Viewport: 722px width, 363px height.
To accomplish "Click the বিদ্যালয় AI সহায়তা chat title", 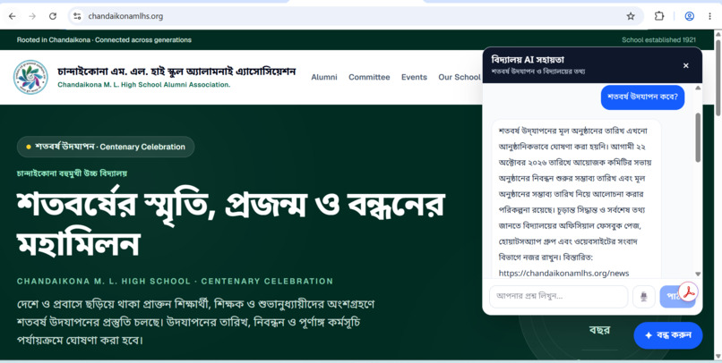I will click(x=528, y=60).
